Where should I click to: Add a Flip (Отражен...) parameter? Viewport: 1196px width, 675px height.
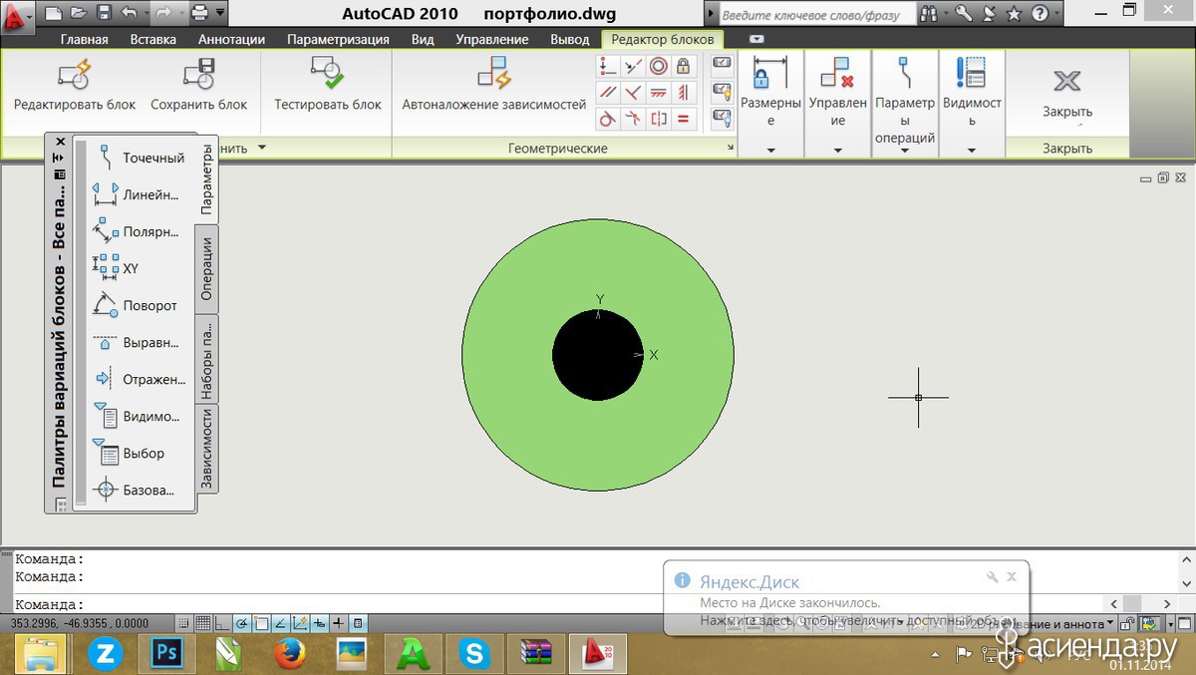point(139,379)
